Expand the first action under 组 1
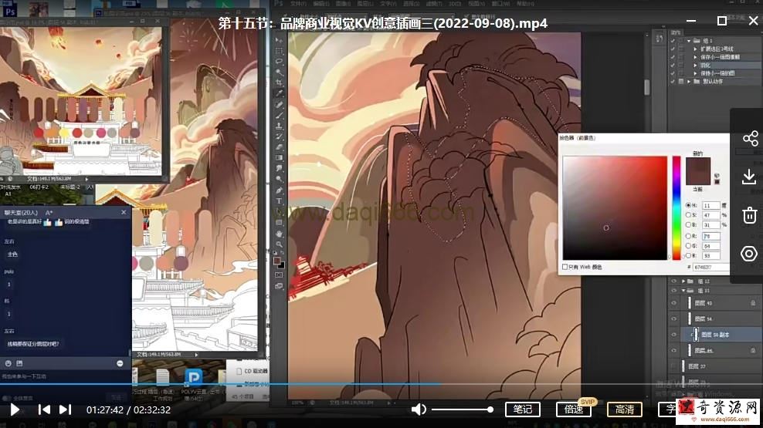The image size is (763, 428). pyautogui.click(x=695, y=49)
